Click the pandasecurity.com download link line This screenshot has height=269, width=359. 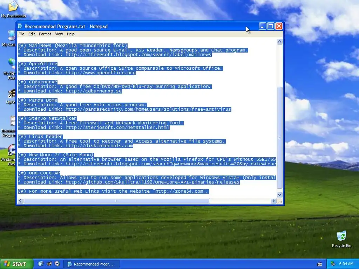(124, 109)
